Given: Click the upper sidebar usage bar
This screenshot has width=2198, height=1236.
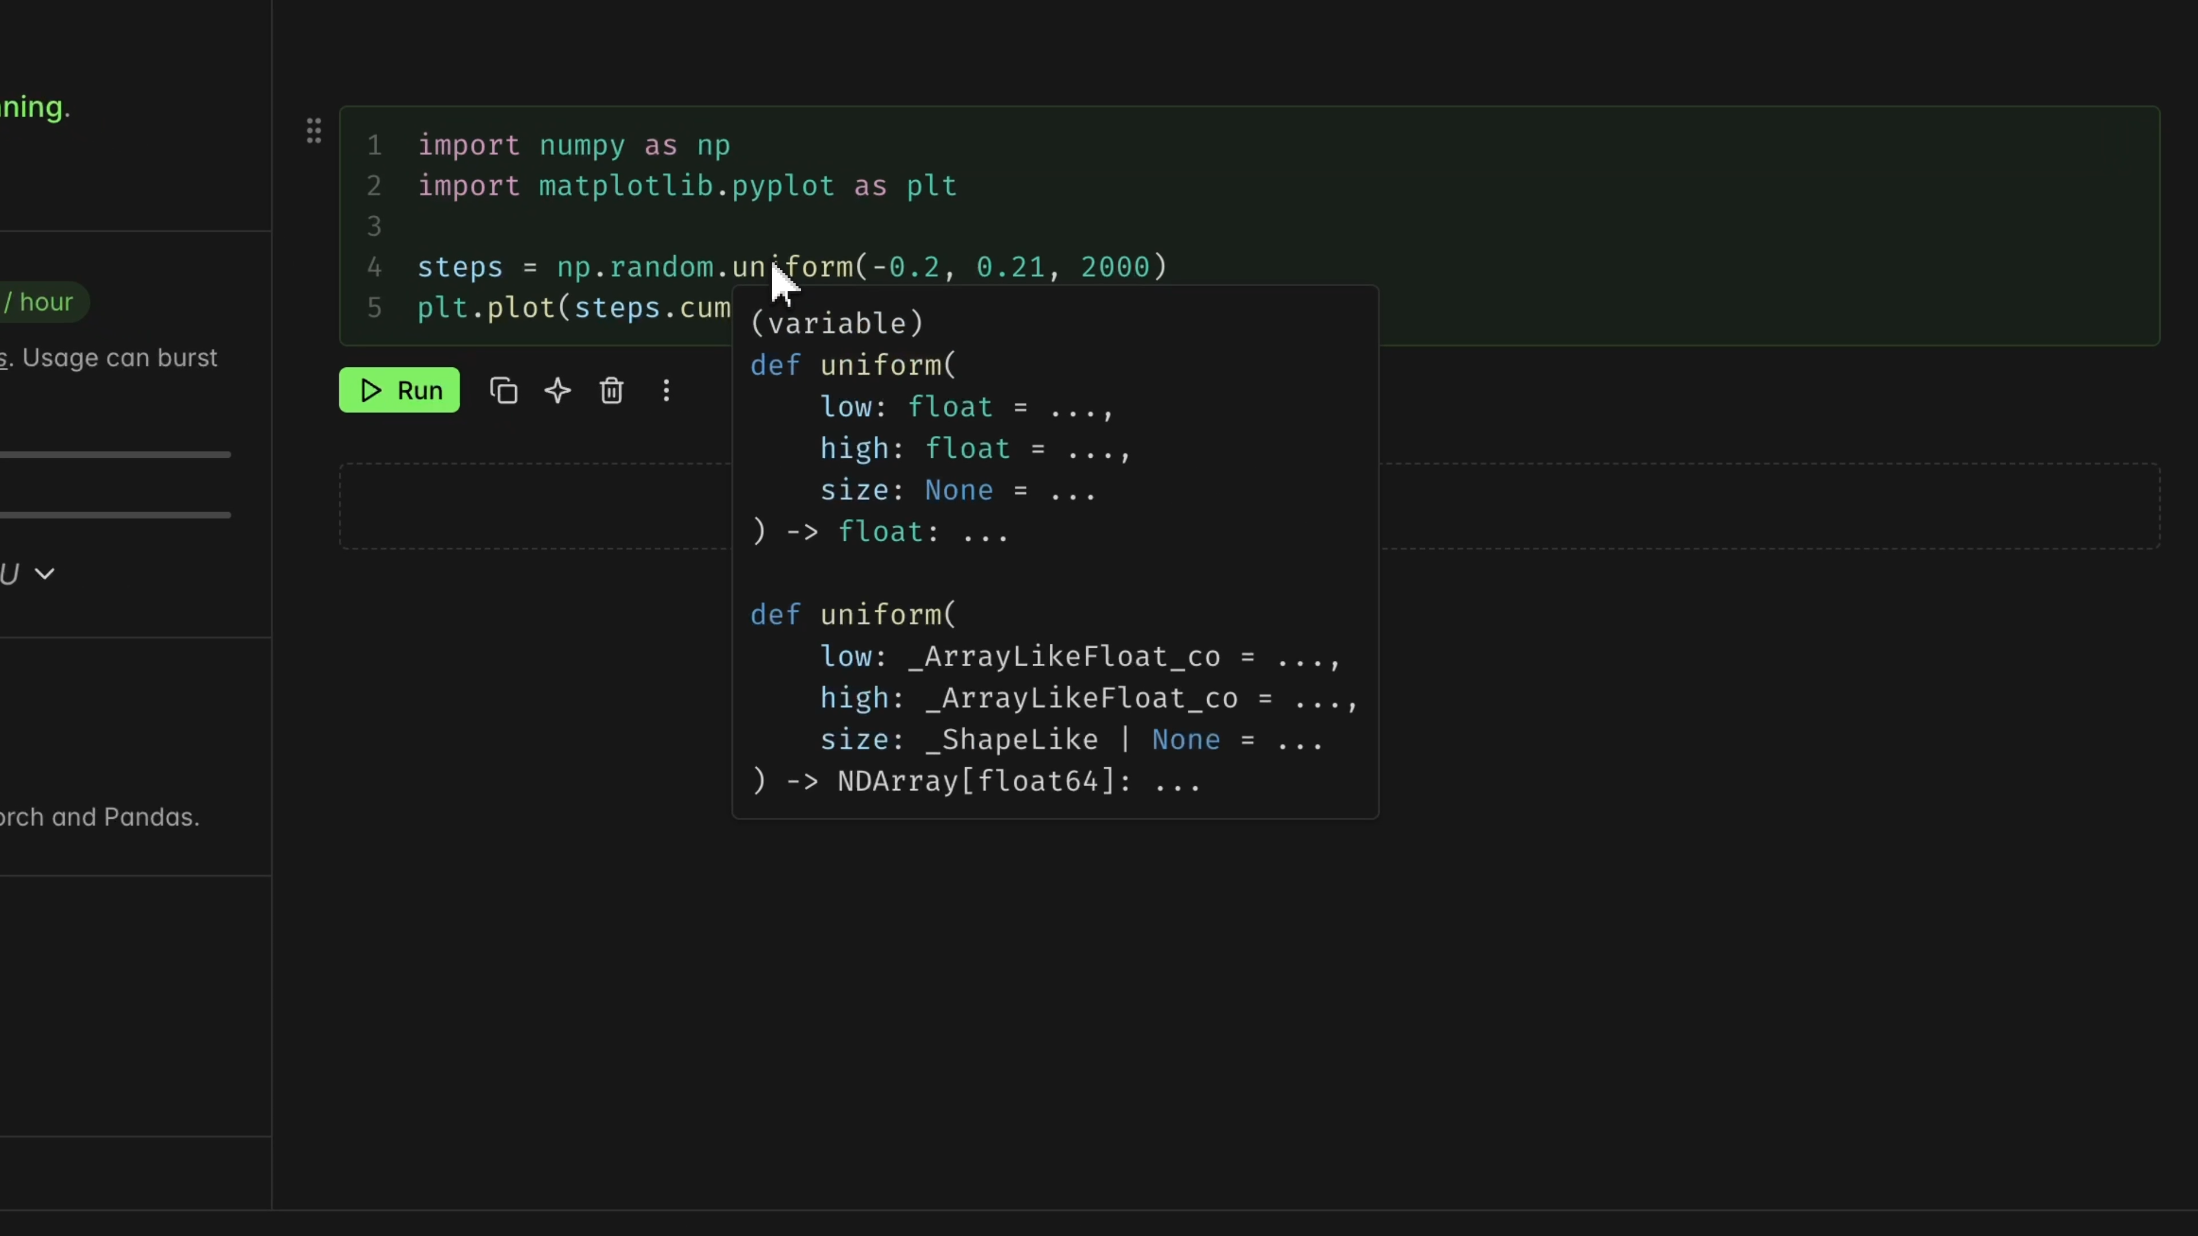Looking at the screenshot, I should [115, 455].
